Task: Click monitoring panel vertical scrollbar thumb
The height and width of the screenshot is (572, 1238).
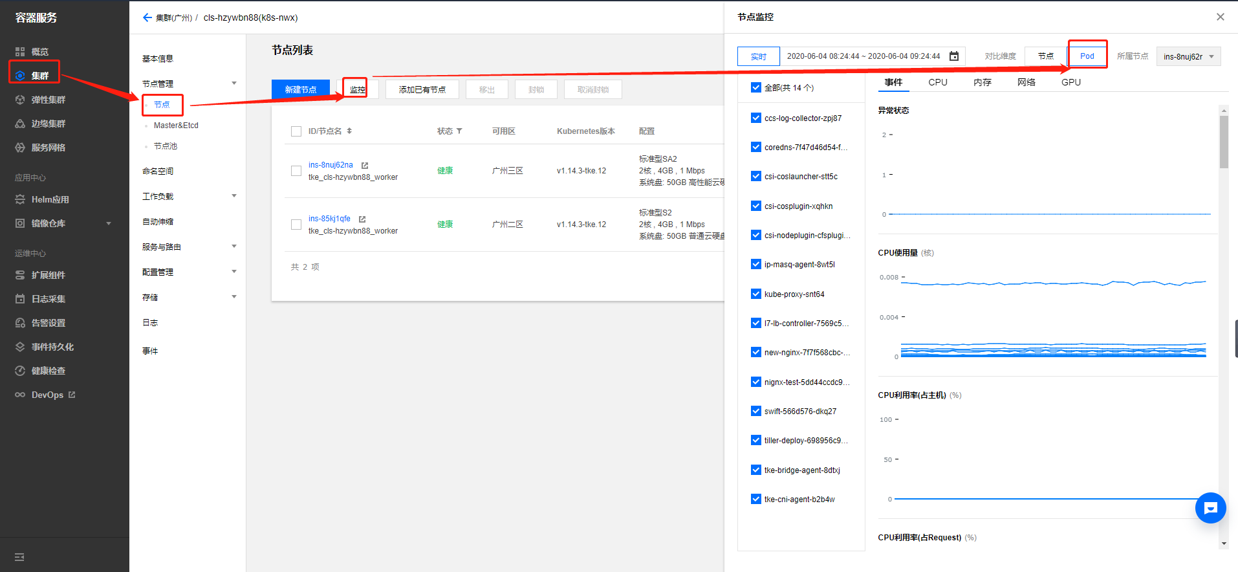Action: tap(1224, 142)
